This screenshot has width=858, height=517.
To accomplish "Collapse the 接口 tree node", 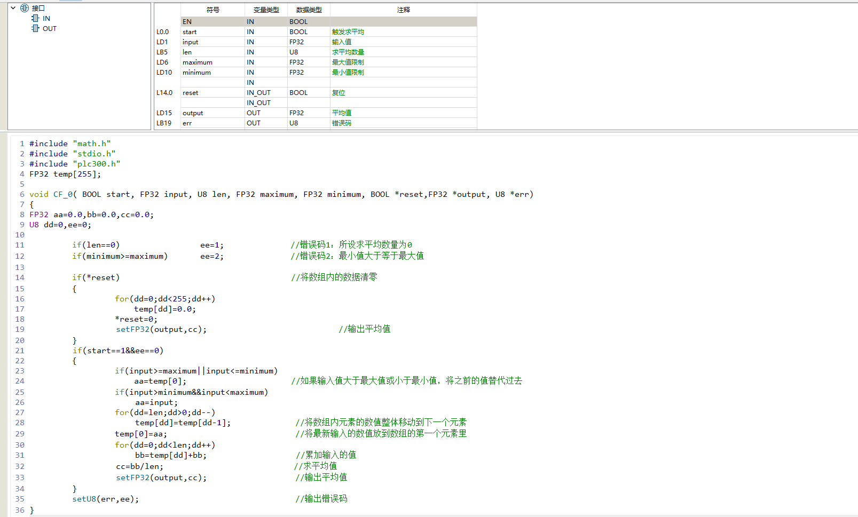I will (13, 8).
